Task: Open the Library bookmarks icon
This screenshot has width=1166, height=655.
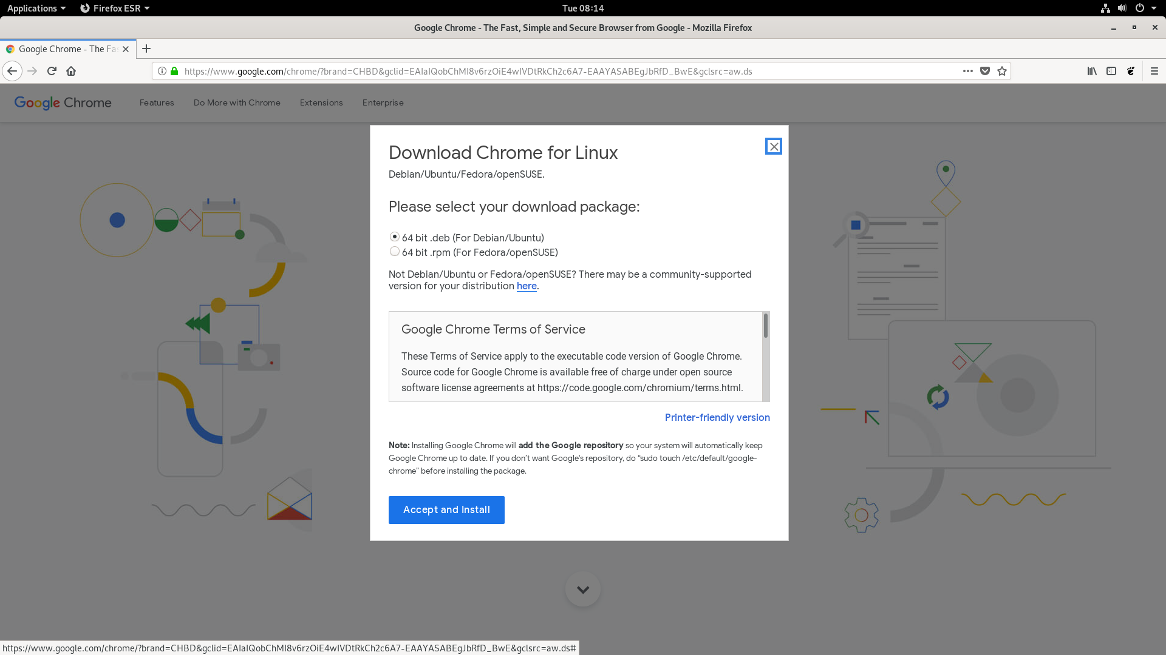Action: (x=1092, y=71)
